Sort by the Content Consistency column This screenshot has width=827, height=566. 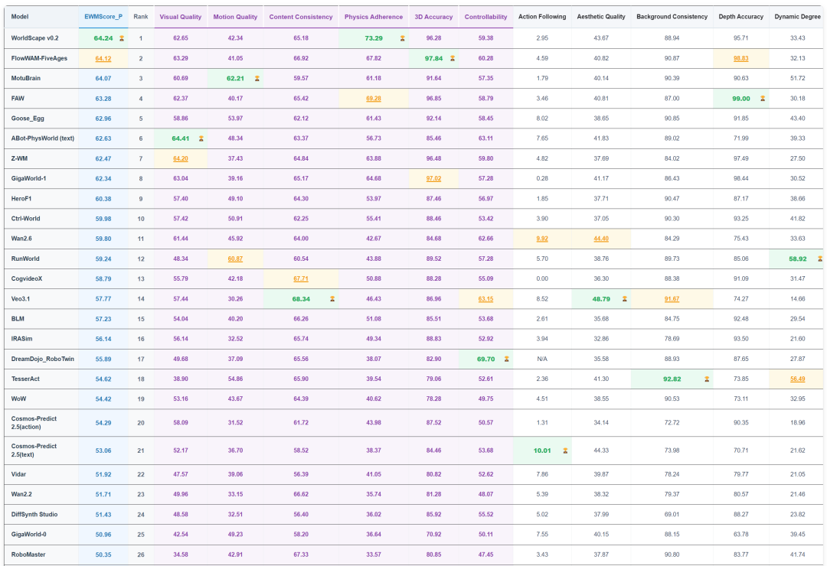tap(301, 17)
